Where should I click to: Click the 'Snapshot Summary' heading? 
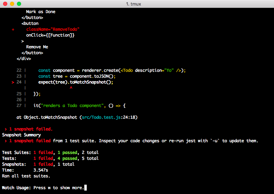click(x=21, y=135)
